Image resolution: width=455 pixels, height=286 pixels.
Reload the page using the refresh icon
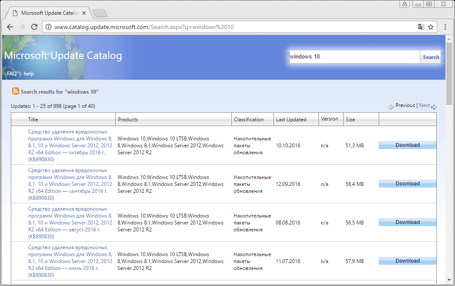[34, 27]
